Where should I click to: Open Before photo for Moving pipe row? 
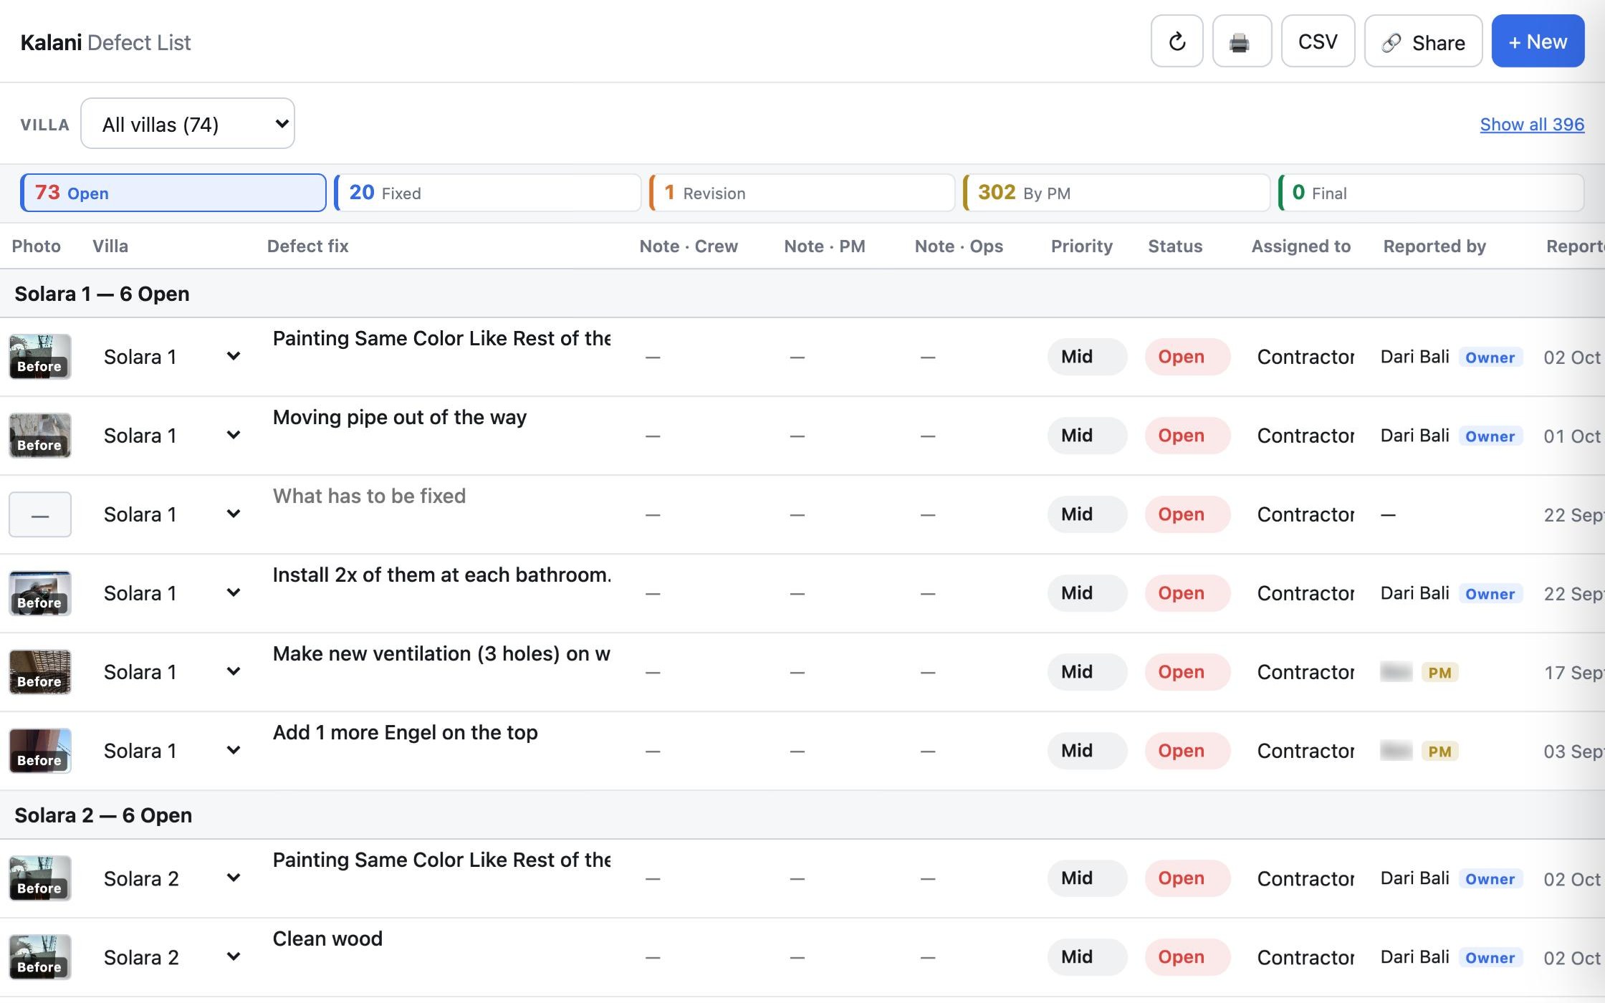pos(40,436)
